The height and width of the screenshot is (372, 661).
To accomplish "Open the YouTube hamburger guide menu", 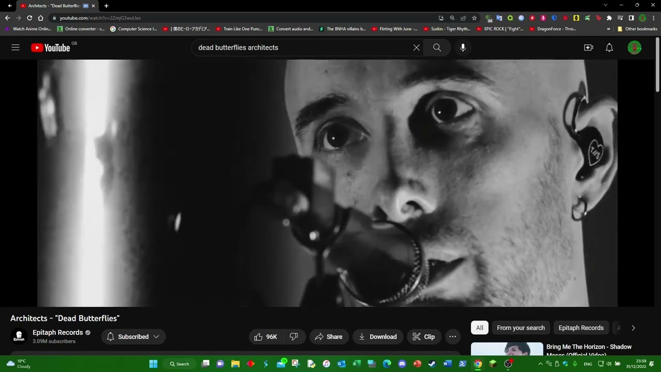I will 15,48.
